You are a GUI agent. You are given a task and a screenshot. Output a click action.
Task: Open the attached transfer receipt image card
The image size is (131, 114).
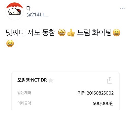point(65,91)
